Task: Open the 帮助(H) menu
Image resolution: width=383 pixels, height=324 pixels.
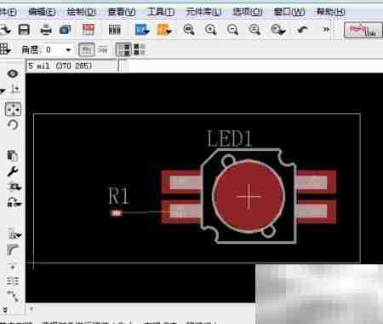Action: [x=331, y=12]
